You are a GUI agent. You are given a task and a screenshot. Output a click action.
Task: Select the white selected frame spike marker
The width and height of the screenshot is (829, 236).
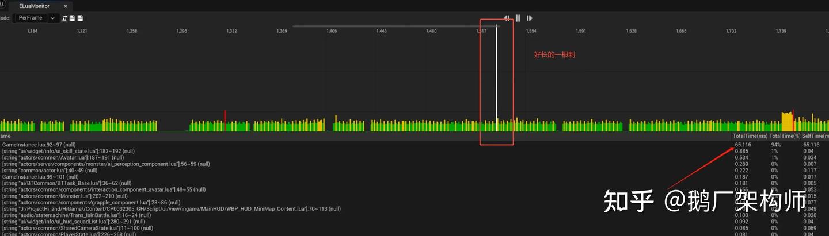(496, 79)
